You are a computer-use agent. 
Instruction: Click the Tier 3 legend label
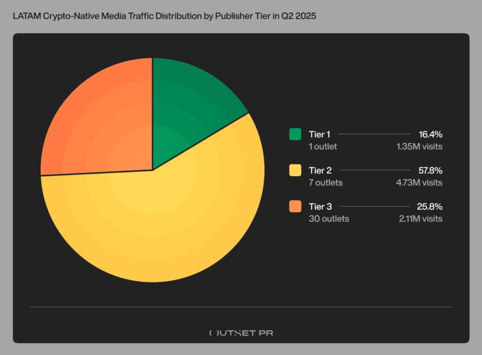coord(320,207)
